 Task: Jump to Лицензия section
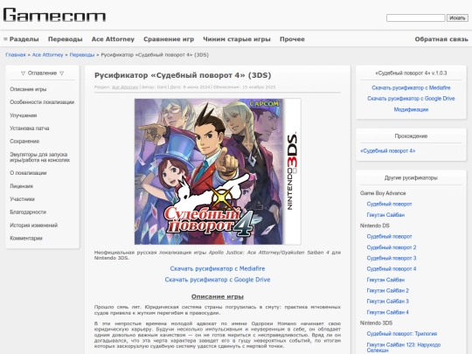click(x=21, y=186)
